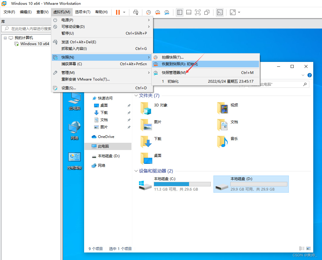Open the stretch display dropdown arrow
Viewport: 322px width, 260px height.
pyautogui.click(x=239, y=12)
